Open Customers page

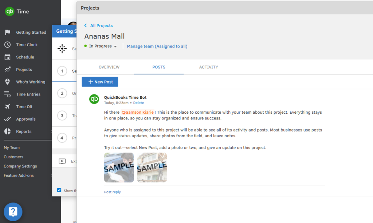[13, 157]
